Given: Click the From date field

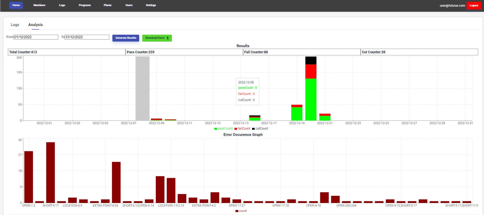Looking at the screenshot, I should point(36,37).
